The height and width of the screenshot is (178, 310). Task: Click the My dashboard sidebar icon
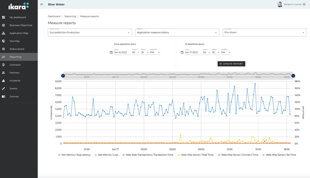point(4,17)
